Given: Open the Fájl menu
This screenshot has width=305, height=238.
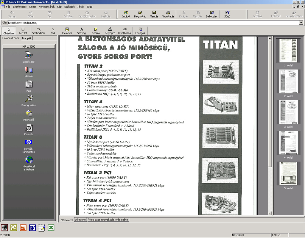Looking at the screenshot, I should pyautogui.click(x=8, y=7).
